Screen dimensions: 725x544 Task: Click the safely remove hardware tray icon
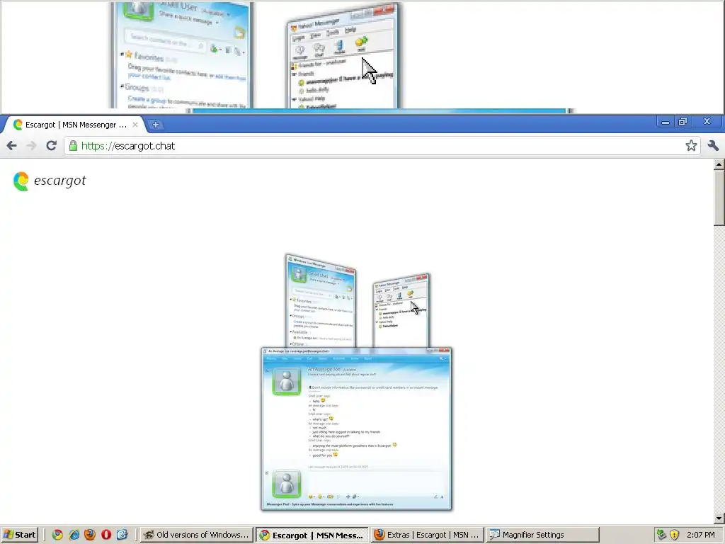661,535
